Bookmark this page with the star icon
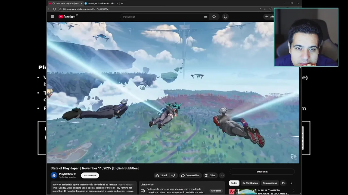 (x=269, y=9)
